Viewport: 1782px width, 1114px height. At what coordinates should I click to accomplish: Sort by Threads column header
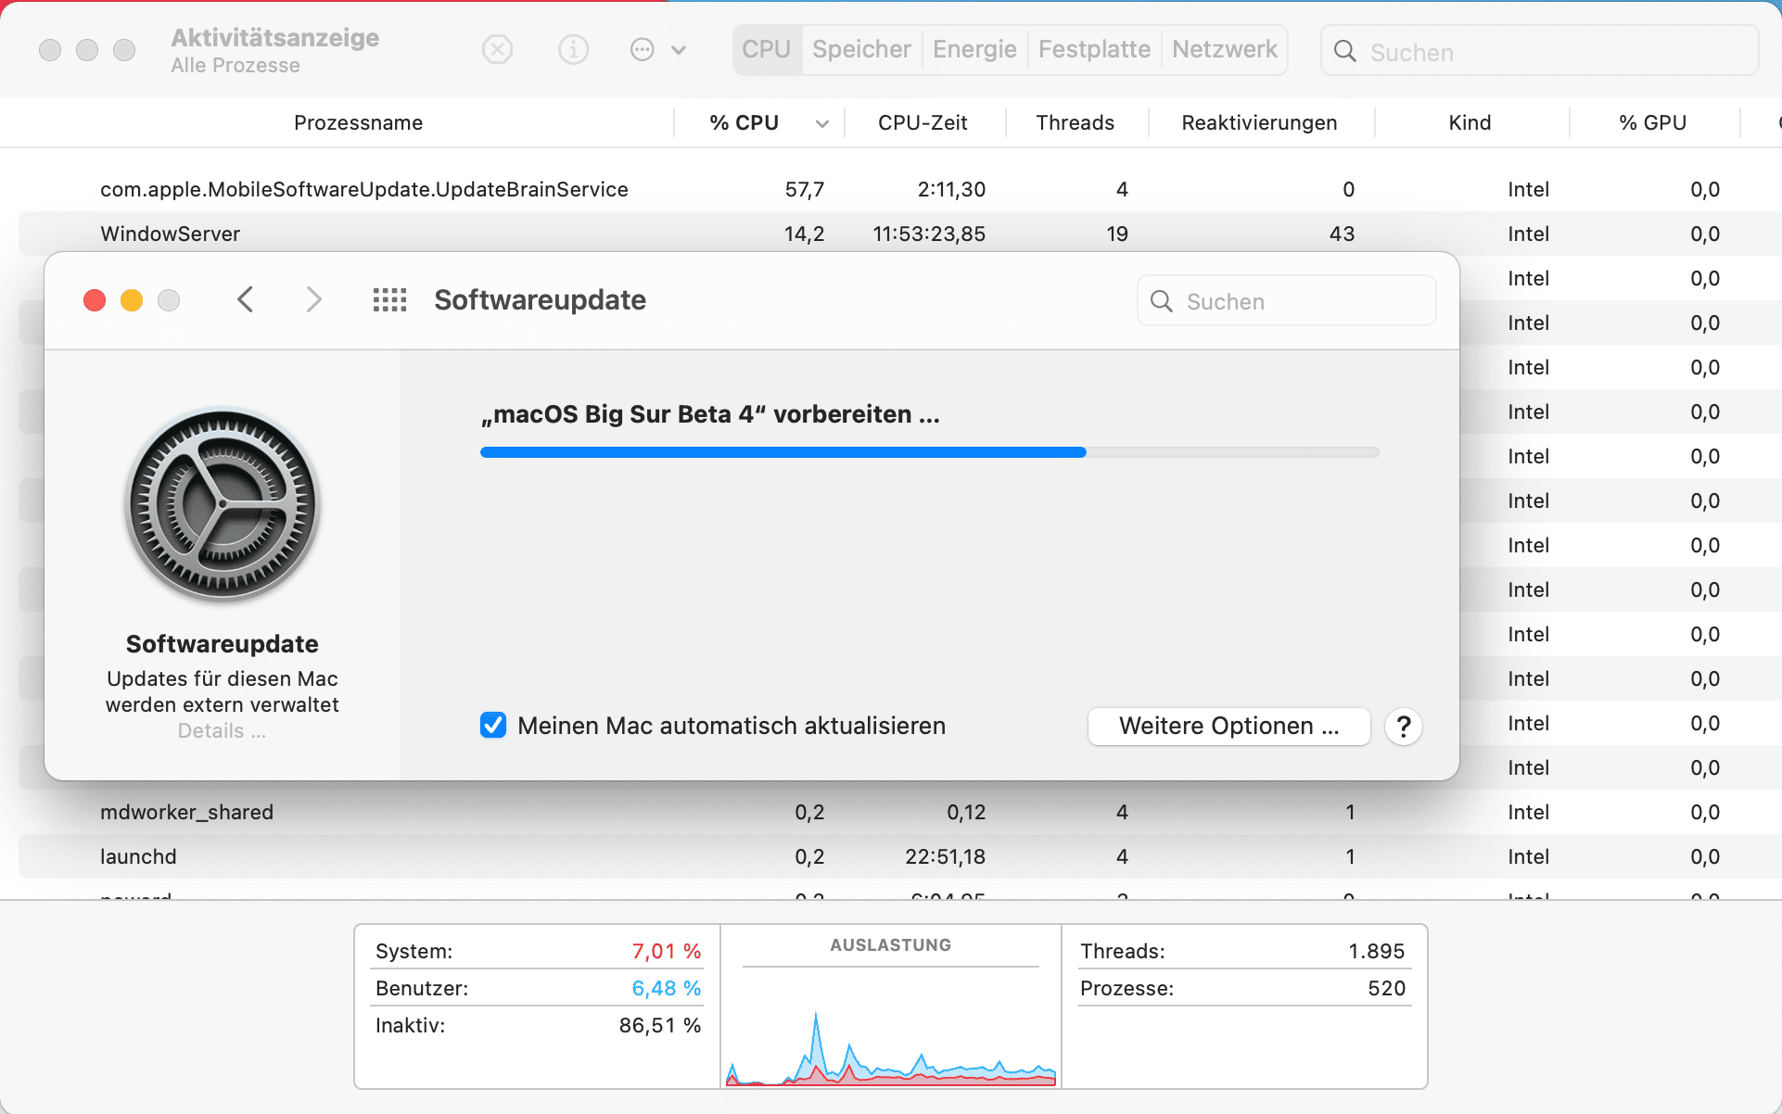[1075, 122]
